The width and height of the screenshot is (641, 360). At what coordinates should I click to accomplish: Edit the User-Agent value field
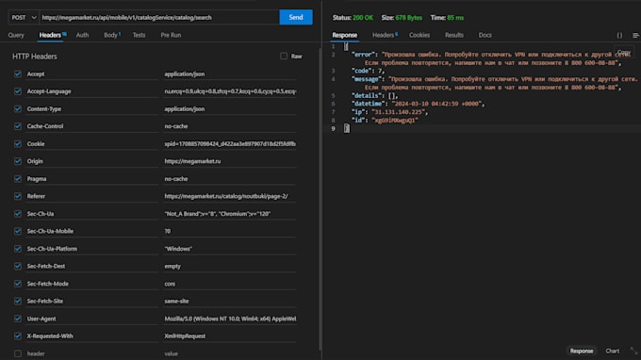tap(230, 319)
